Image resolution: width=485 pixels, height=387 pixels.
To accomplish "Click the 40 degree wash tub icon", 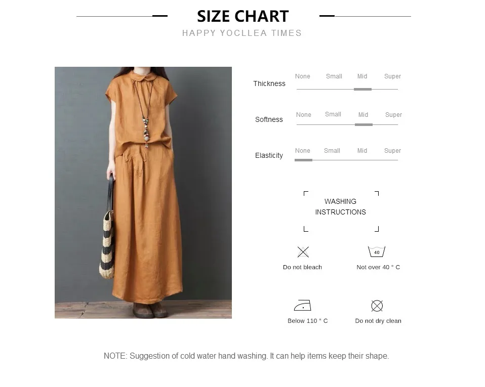I will click(377, 251).
